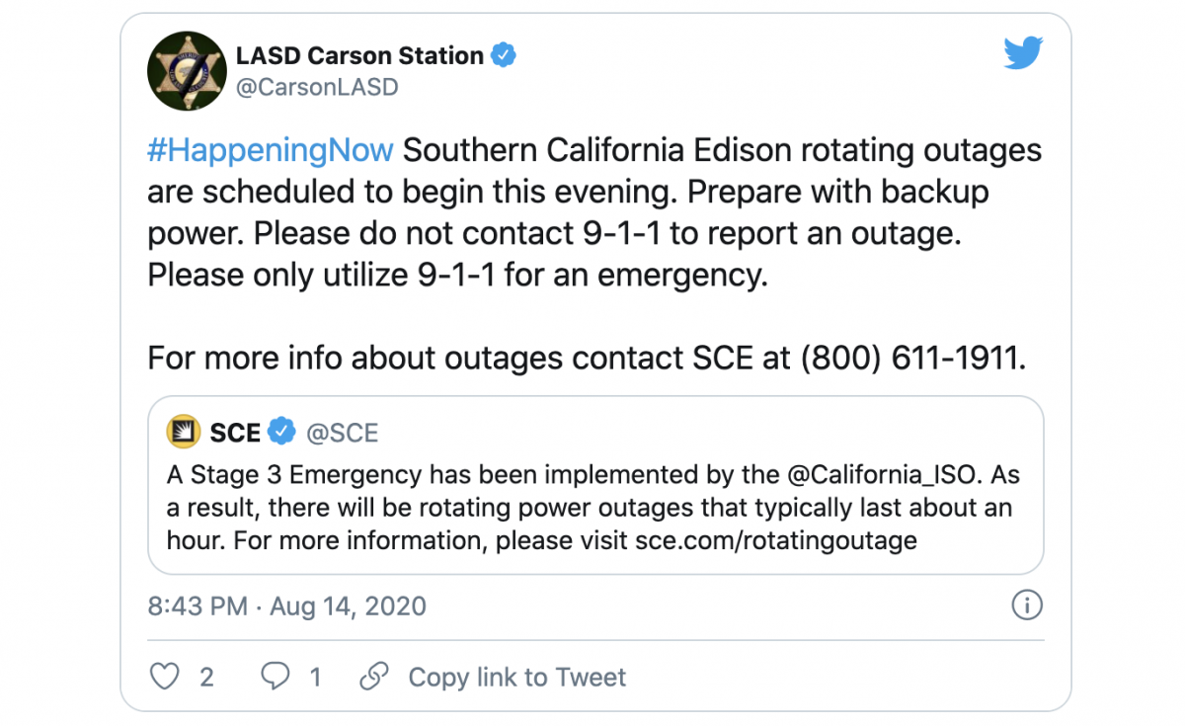Open the tweet info circle icon
The width and height of the screenshot is (1185, 726).
click(x=1027, y=605)
